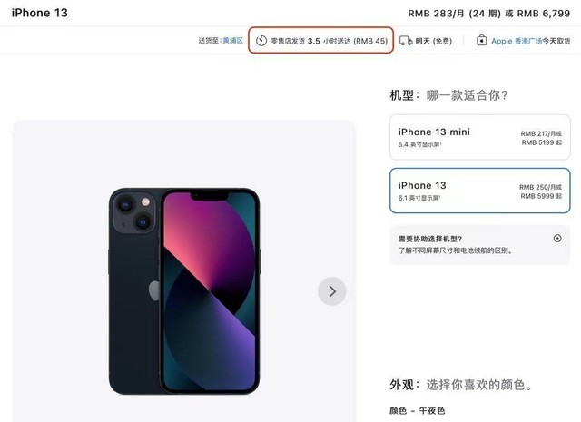Click the delivery truck icon
The width and height of the screenshot is (581, 422).
click(x=406, y=40)
